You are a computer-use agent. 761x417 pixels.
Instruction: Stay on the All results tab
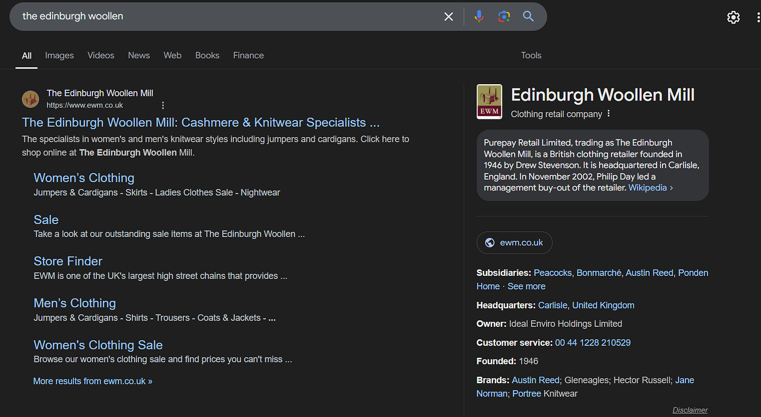[27, 55]
